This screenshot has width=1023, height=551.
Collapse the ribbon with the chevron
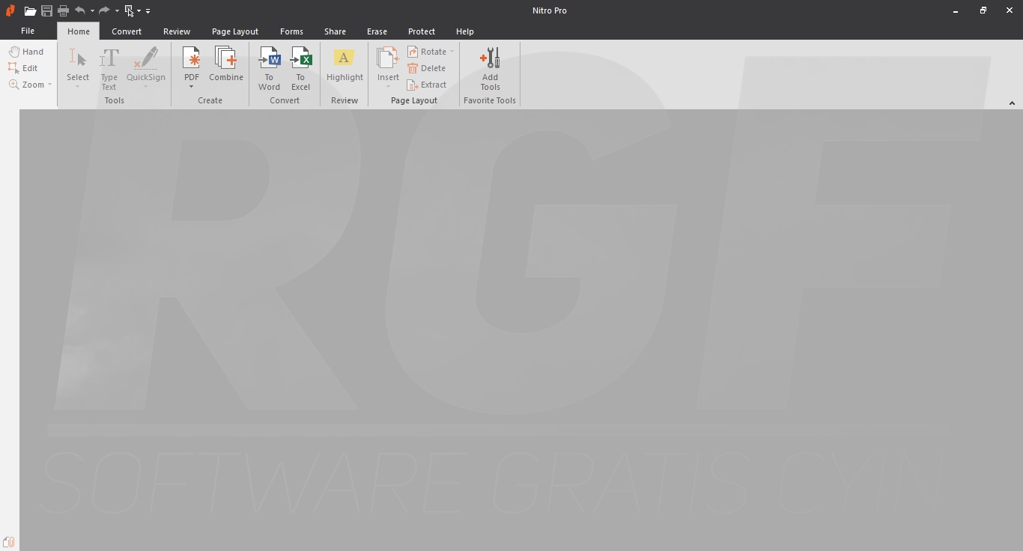[1012, 103]
